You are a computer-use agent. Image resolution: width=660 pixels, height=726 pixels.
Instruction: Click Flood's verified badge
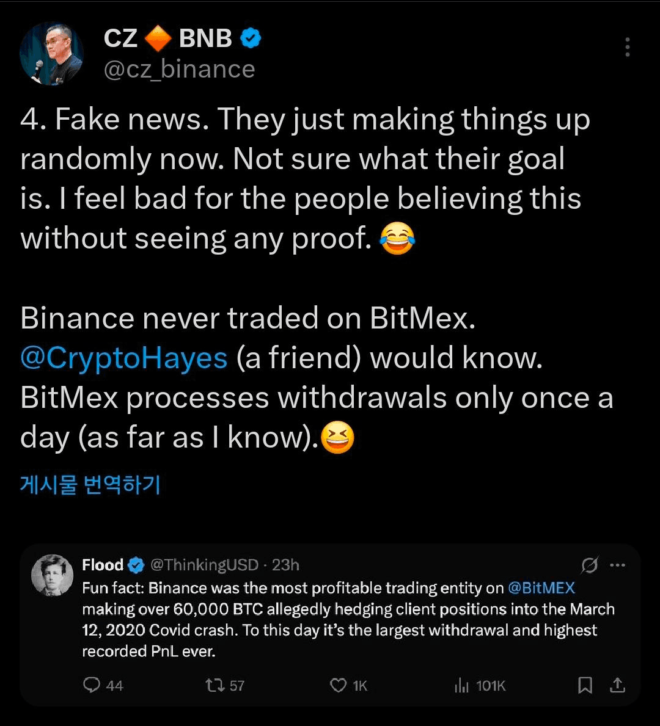[136, 565]
